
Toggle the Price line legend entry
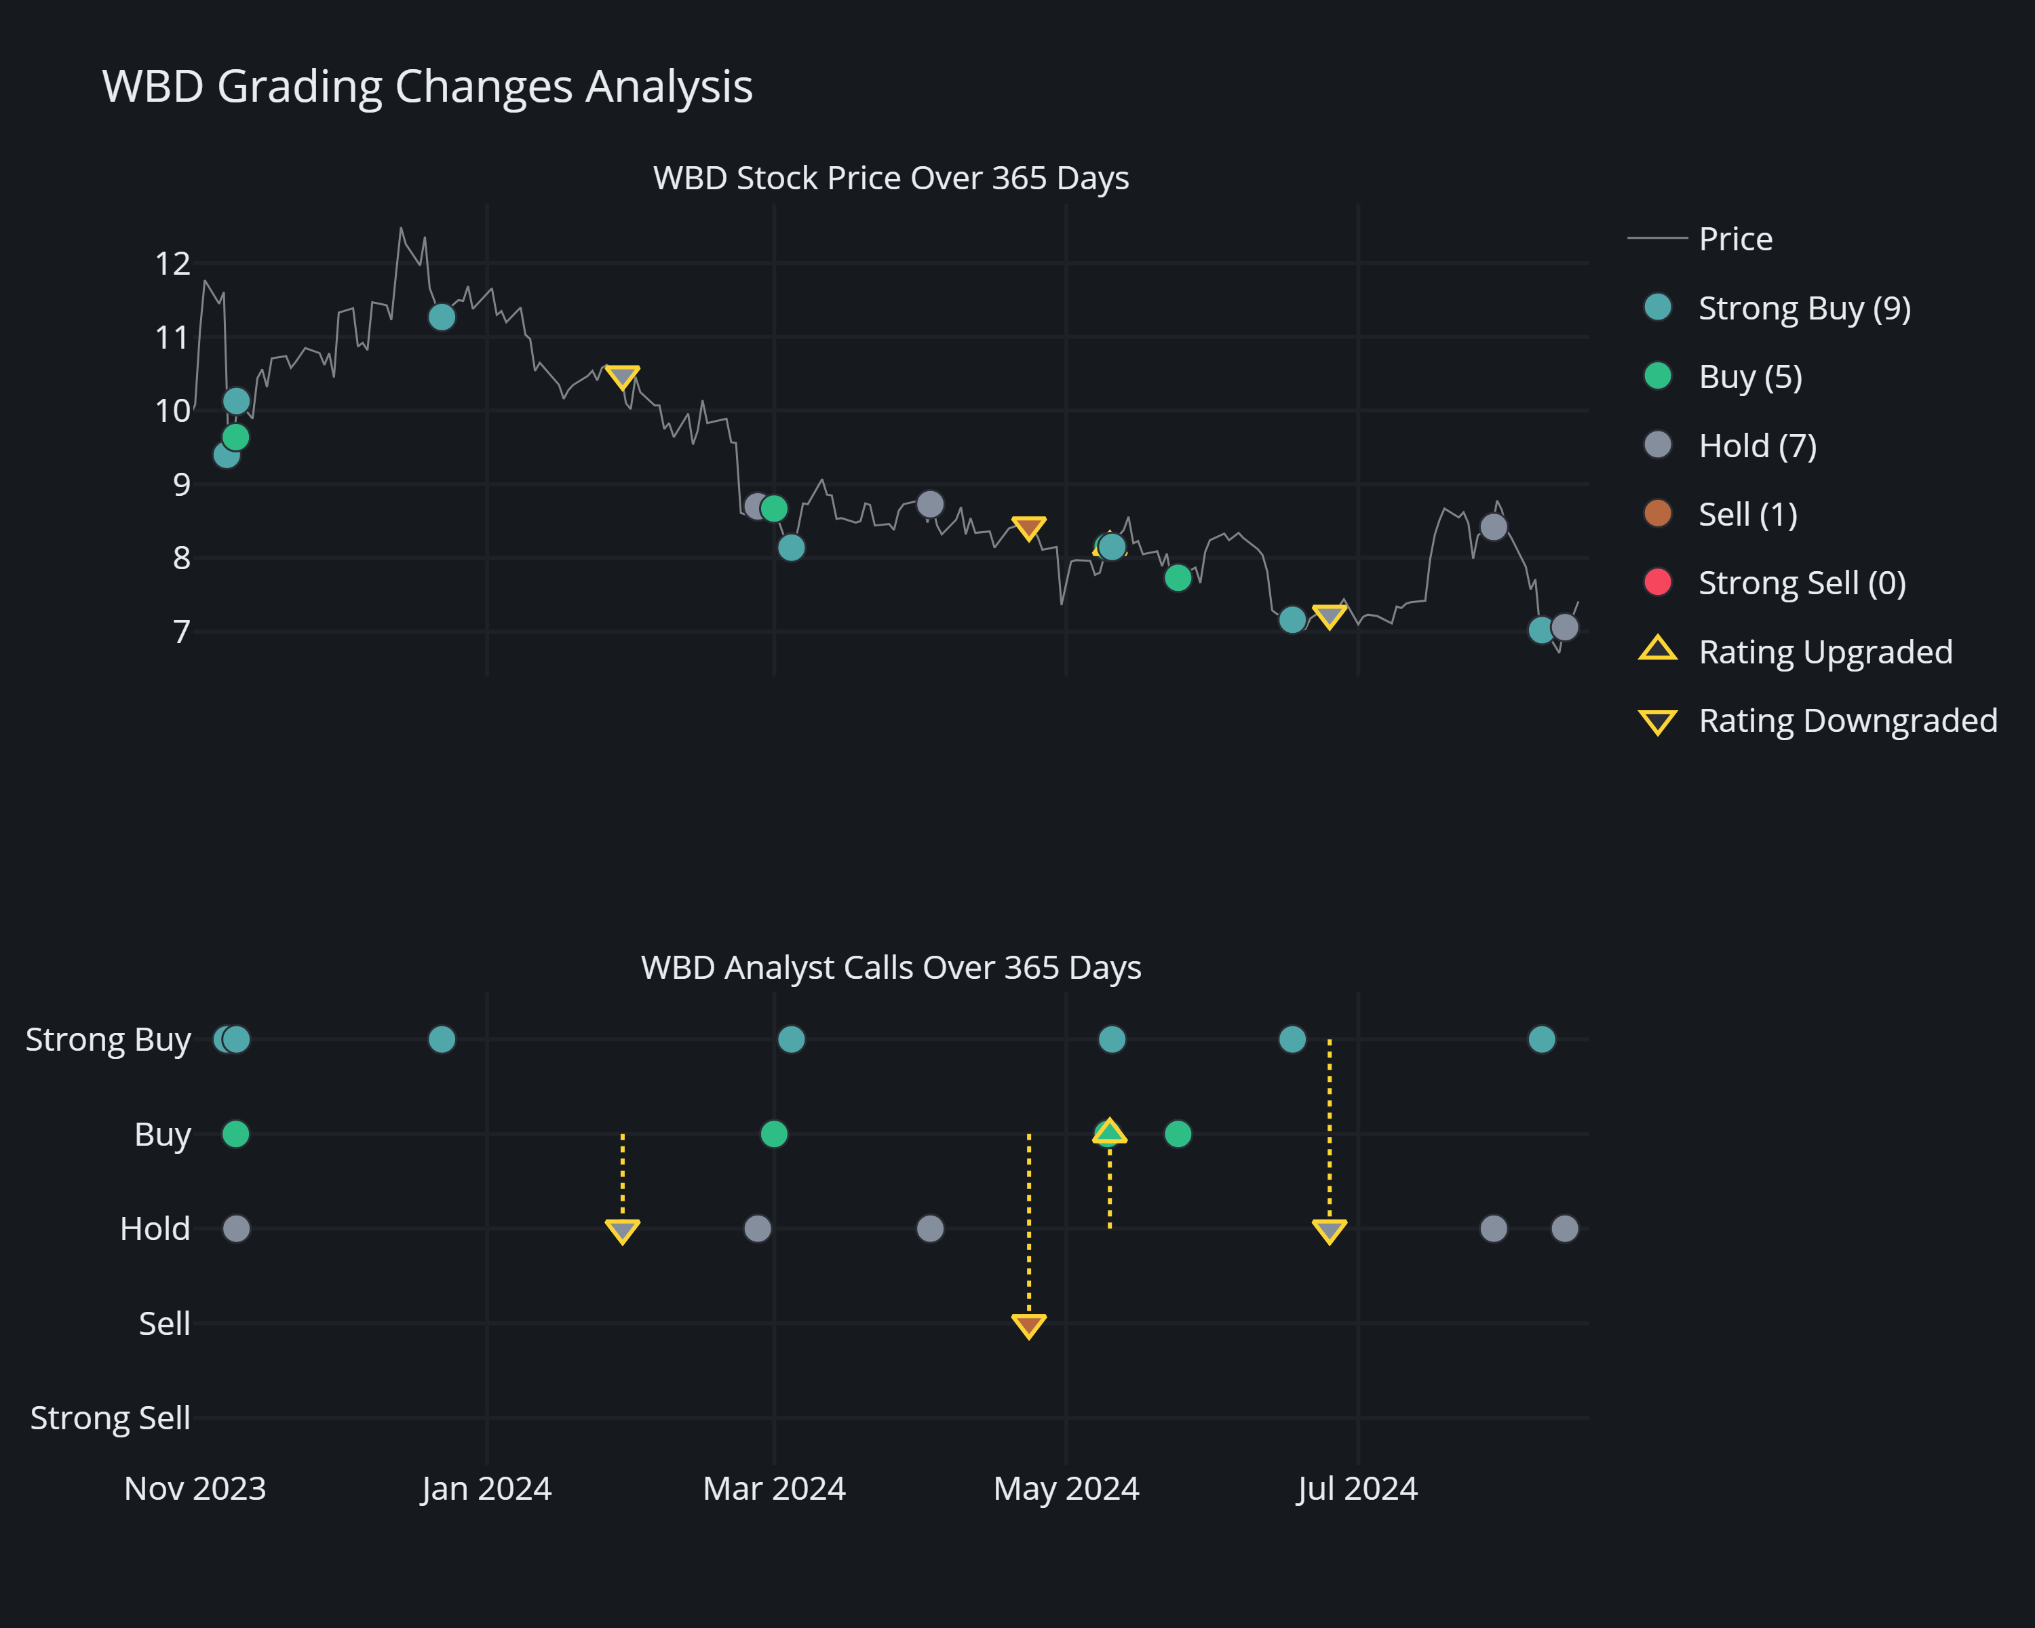click(1735, 239)
